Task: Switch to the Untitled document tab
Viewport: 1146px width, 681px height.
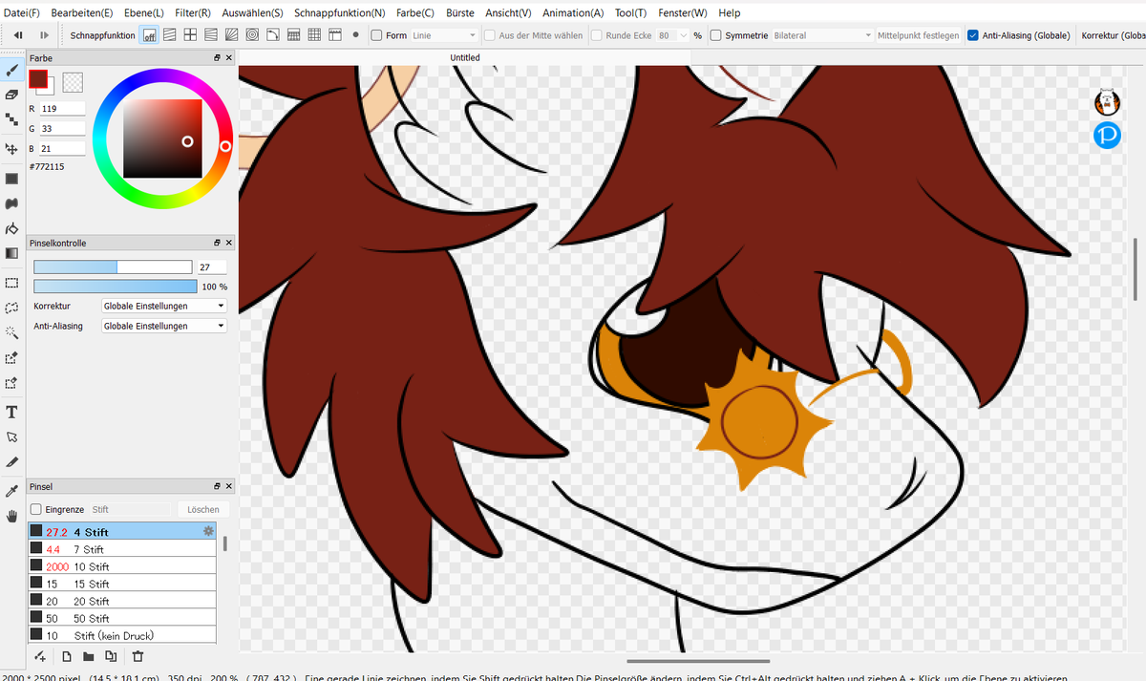Action: 465,57
